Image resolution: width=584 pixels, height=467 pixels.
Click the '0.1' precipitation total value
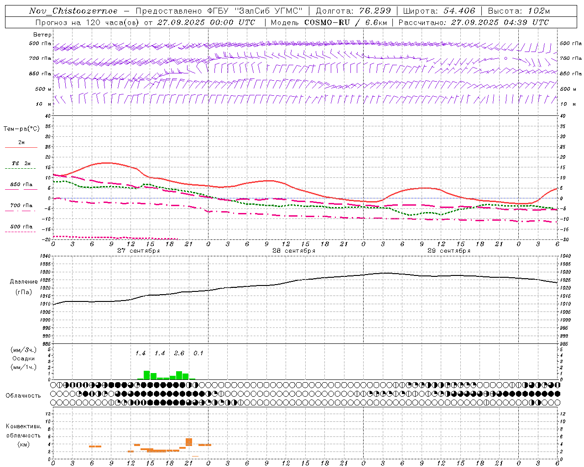point(198,353)
